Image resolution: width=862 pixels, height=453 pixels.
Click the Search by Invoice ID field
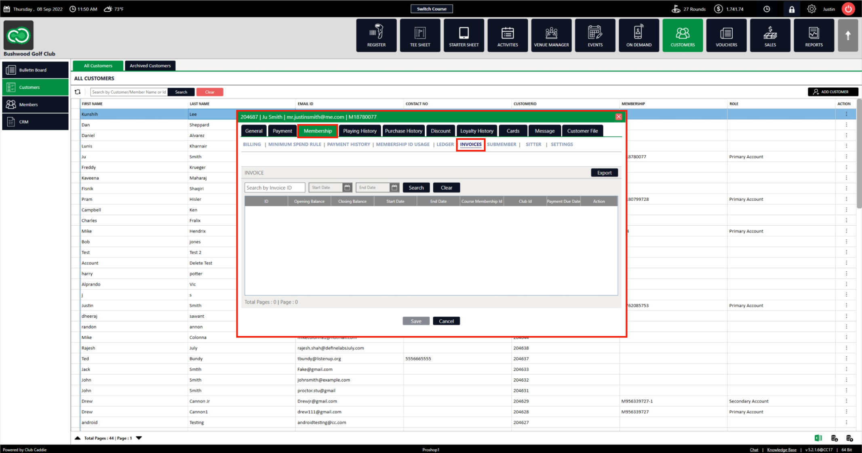click(274, 187)
